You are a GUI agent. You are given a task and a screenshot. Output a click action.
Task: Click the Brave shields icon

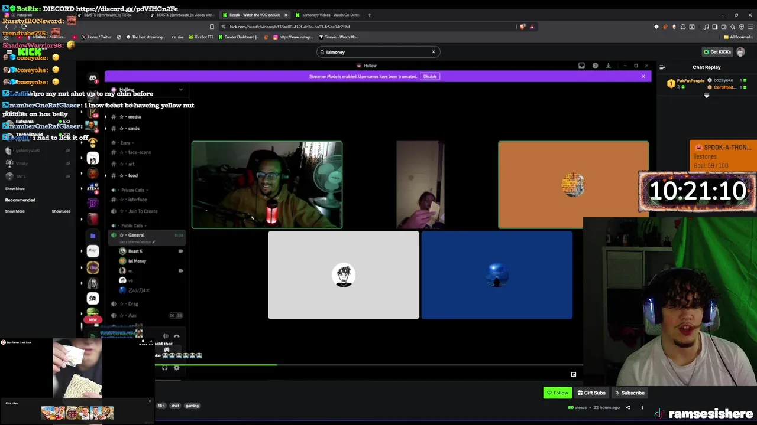click(x=523, y=27)
